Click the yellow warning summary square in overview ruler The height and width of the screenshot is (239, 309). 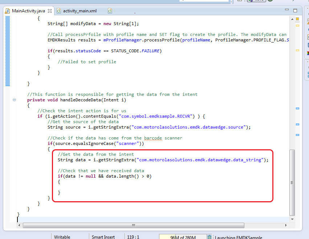[x=297, y=19]
